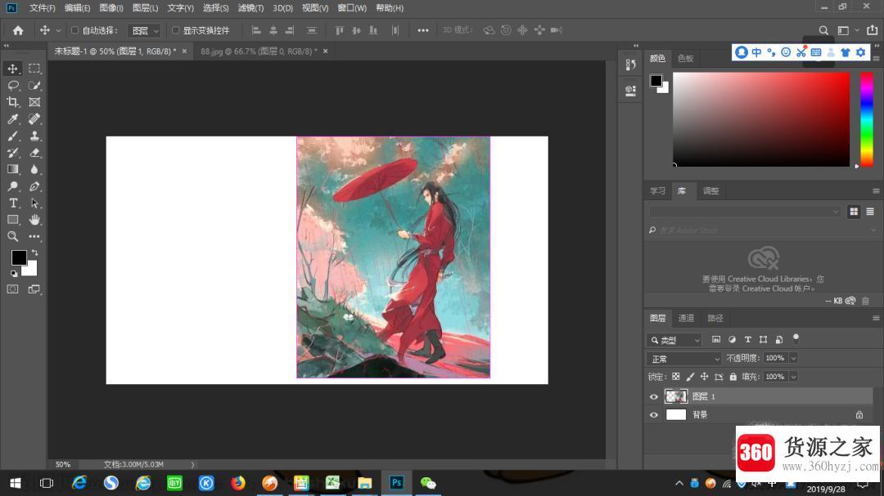This screenshot has height=496, width=884.
Task: Open the auto-select 图层 dropdown
Action: [144, 30]
